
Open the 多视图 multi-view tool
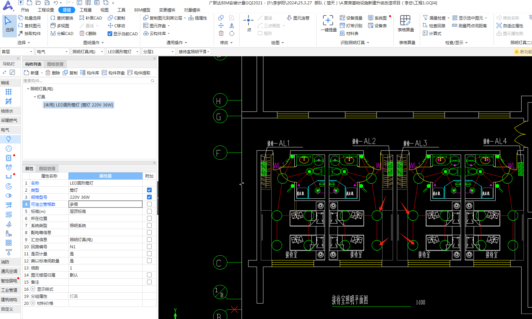(x=60, y=26)
